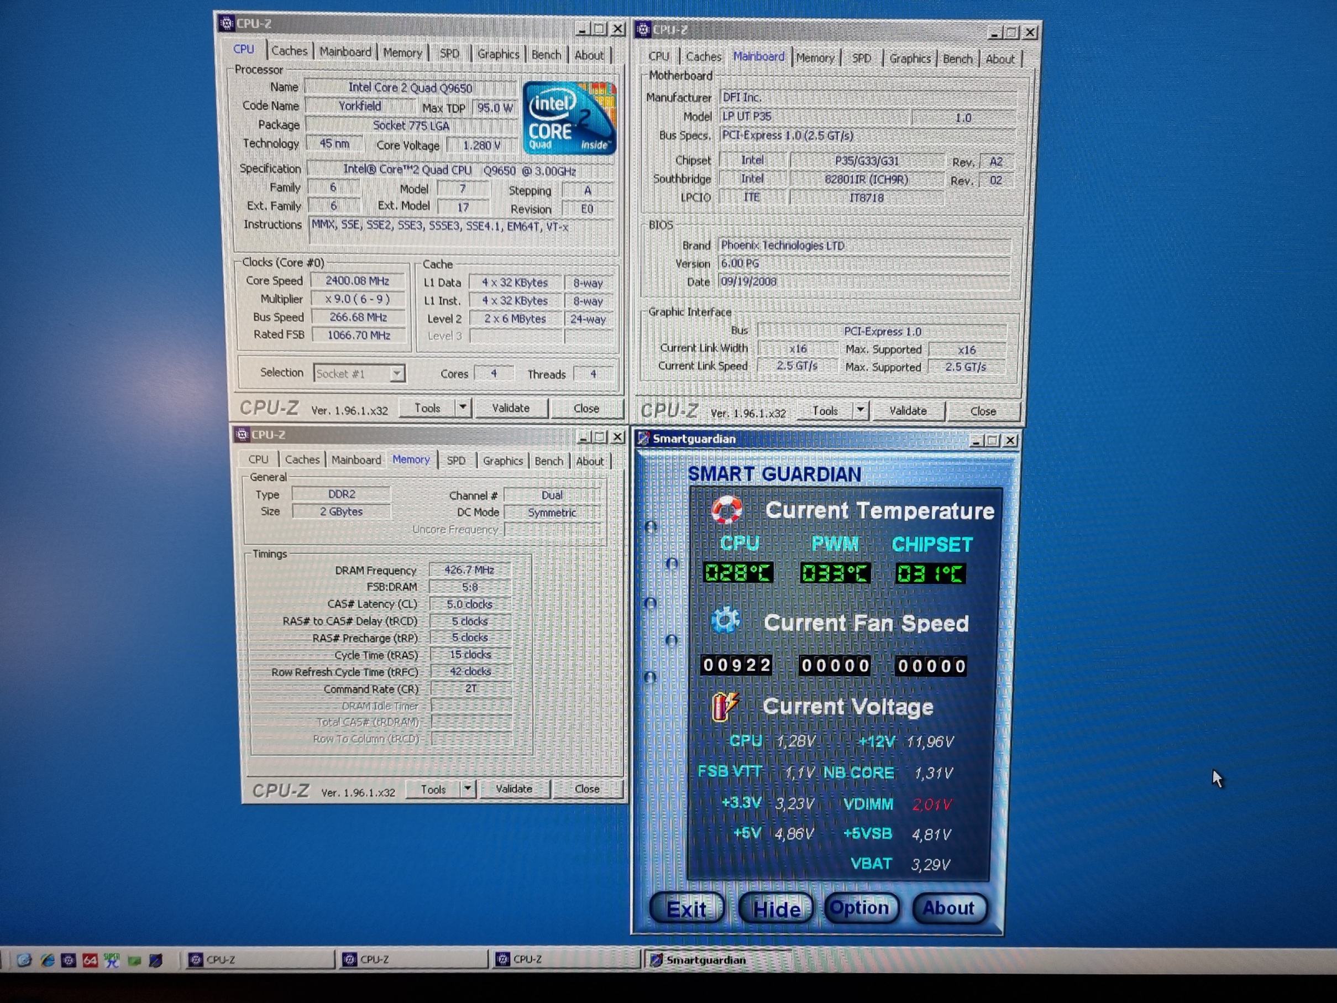This screenshot has height=1003, width=1337.
Task: Click Validate button in processor window
Action: click(511, 408)
